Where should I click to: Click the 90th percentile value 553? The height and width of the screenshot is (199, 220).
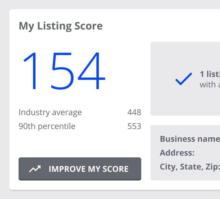(x=134, y=126)
